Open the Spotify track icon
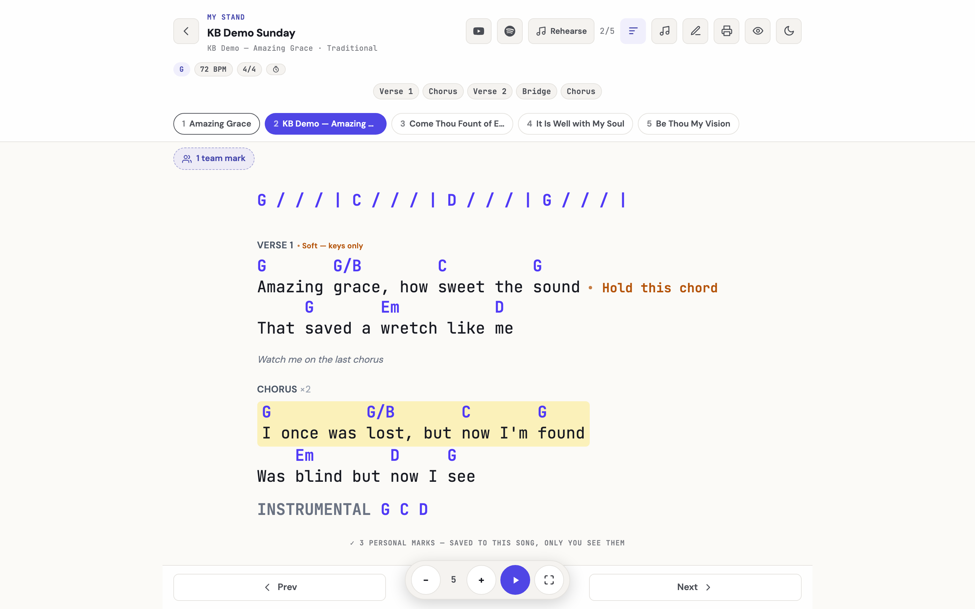975x609 pixels. pos(510,31)
